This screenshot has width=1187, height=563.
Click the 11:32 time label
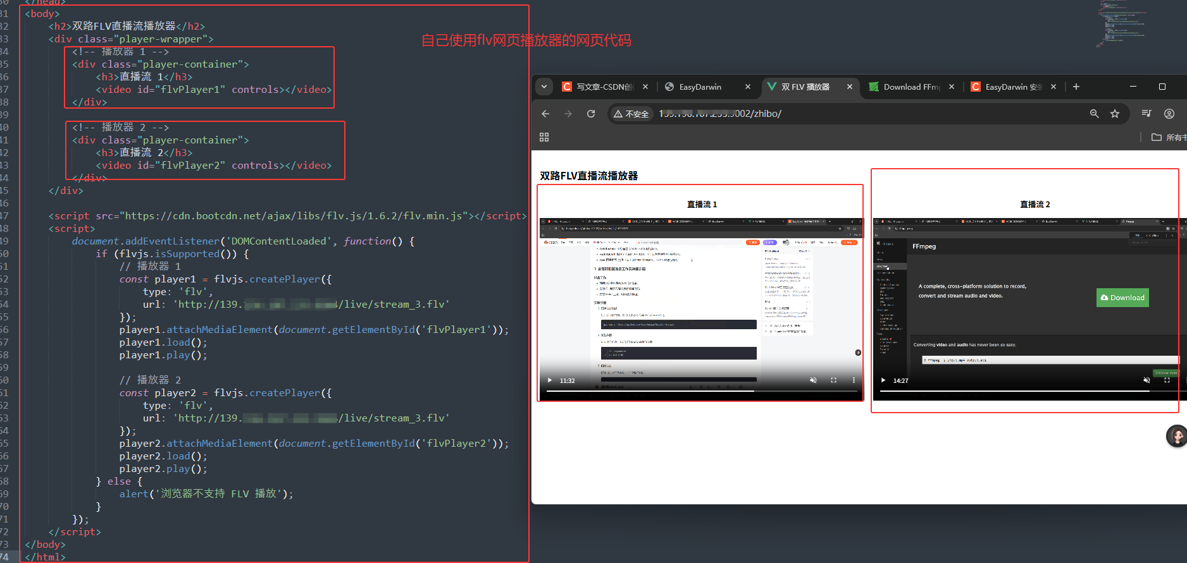(x=567, y=380)
